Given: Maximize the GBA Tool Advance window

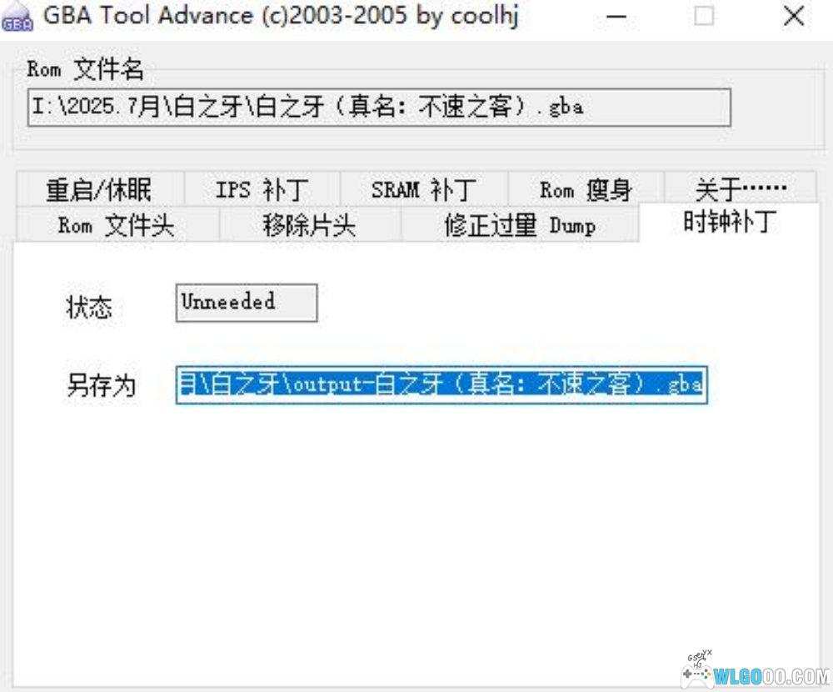Looking at the screenshot, I should (x=704, y=18).
